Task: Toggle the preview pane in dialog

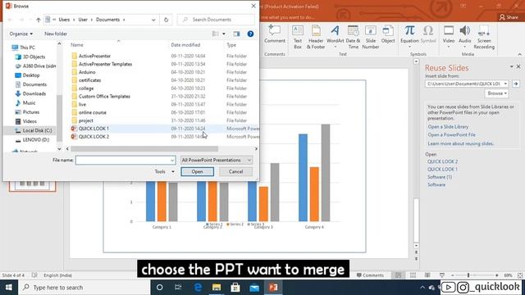Action: pyautogui.click(x=236, y=34)
